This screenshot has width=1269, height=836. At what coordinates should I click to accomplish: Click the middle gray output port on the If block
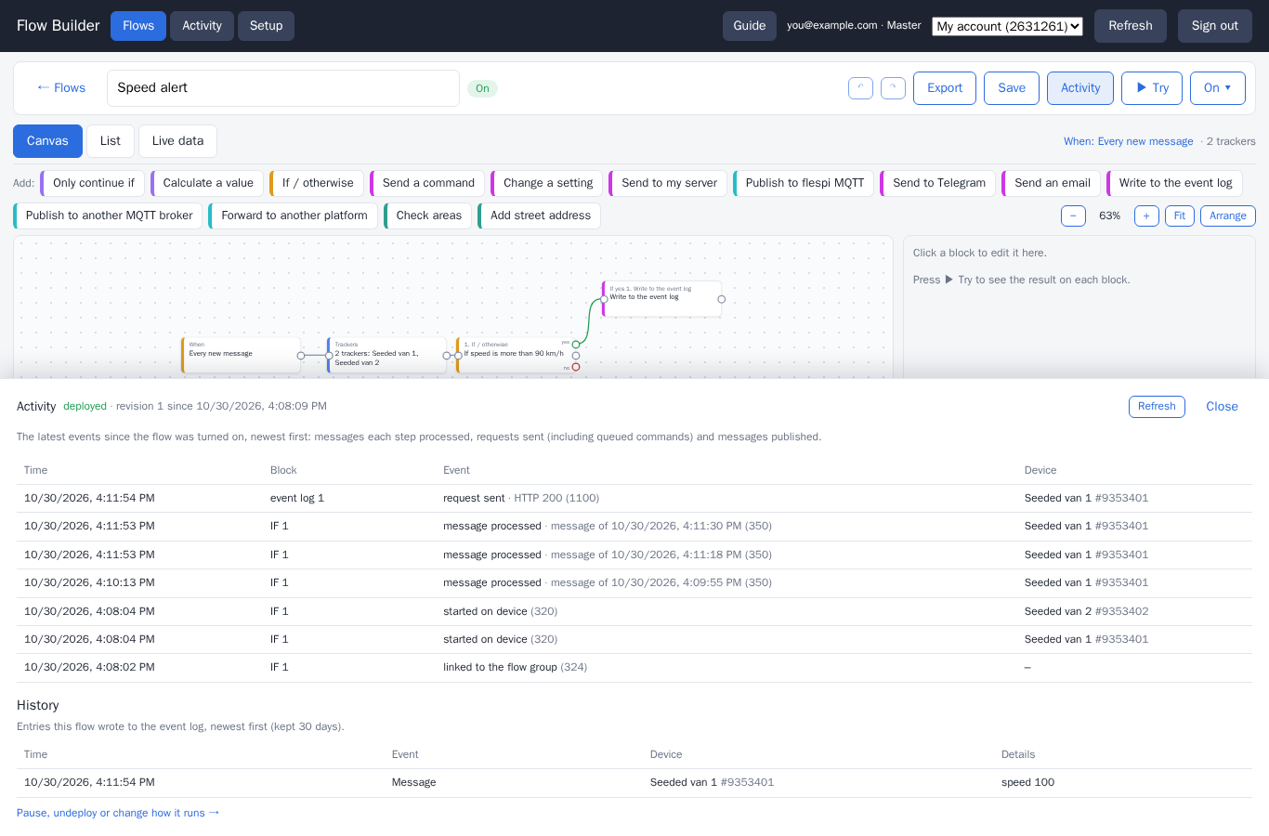[x=576, y=356]
